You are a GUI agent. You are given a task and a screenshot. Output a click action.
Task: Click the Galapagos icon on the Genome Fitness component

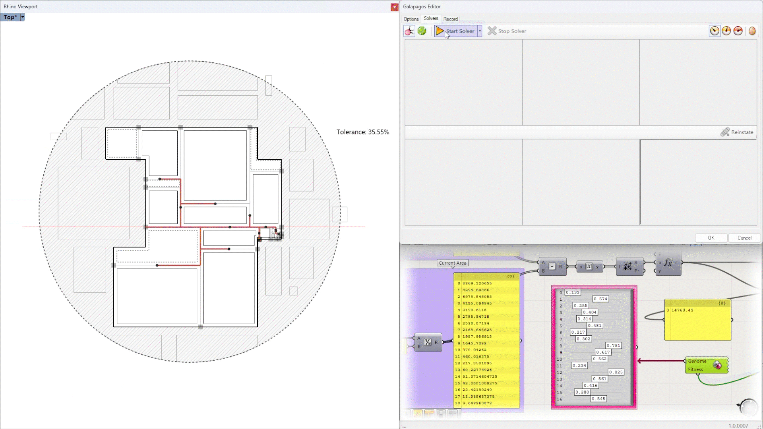717,365
